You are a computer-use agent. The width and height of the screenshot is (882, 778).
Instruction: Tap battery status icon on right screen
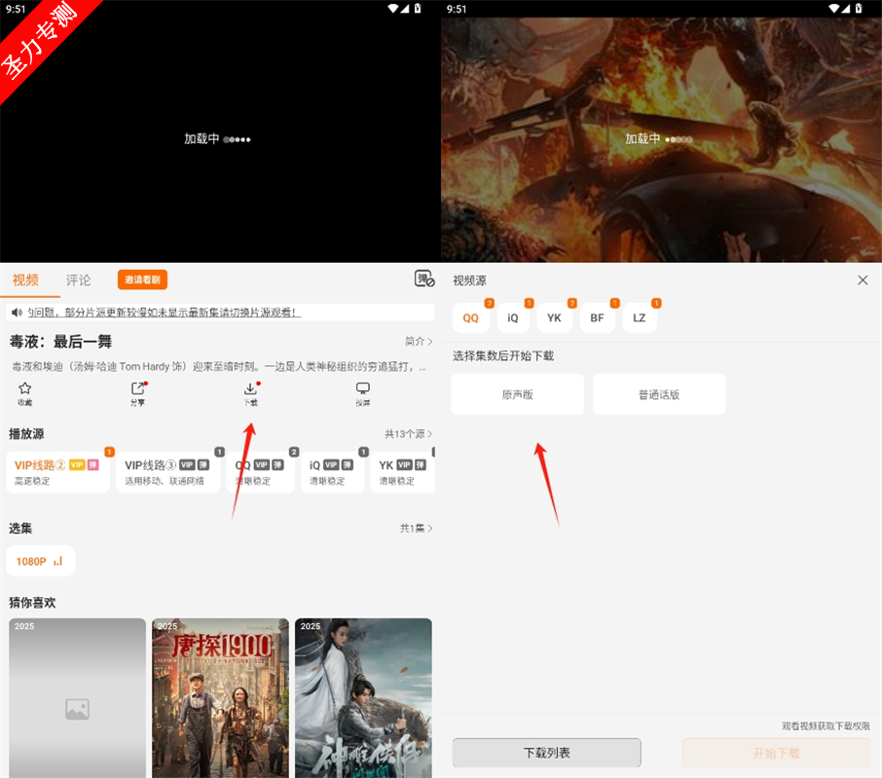pyautogui.click(x=859, y=9)
